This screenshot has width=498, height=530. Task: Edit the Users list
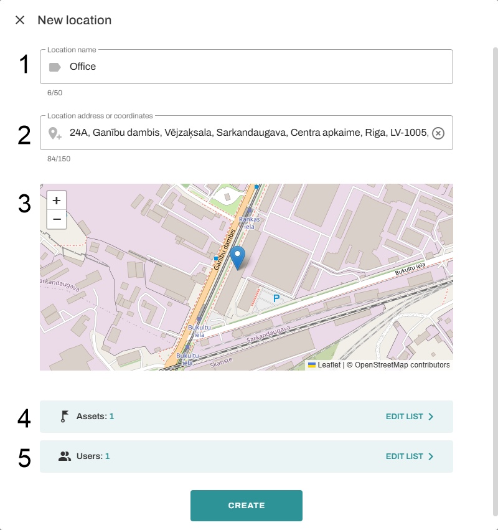pos(405,456)
